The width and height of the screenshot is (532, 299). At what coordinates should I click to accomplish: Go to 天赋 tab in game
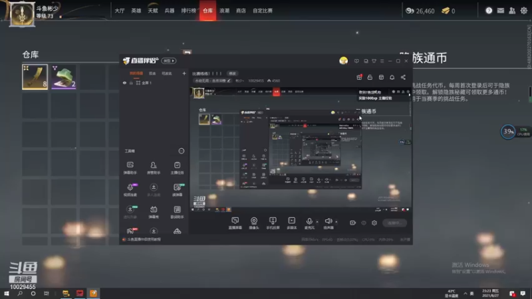[x=153, y=11]
